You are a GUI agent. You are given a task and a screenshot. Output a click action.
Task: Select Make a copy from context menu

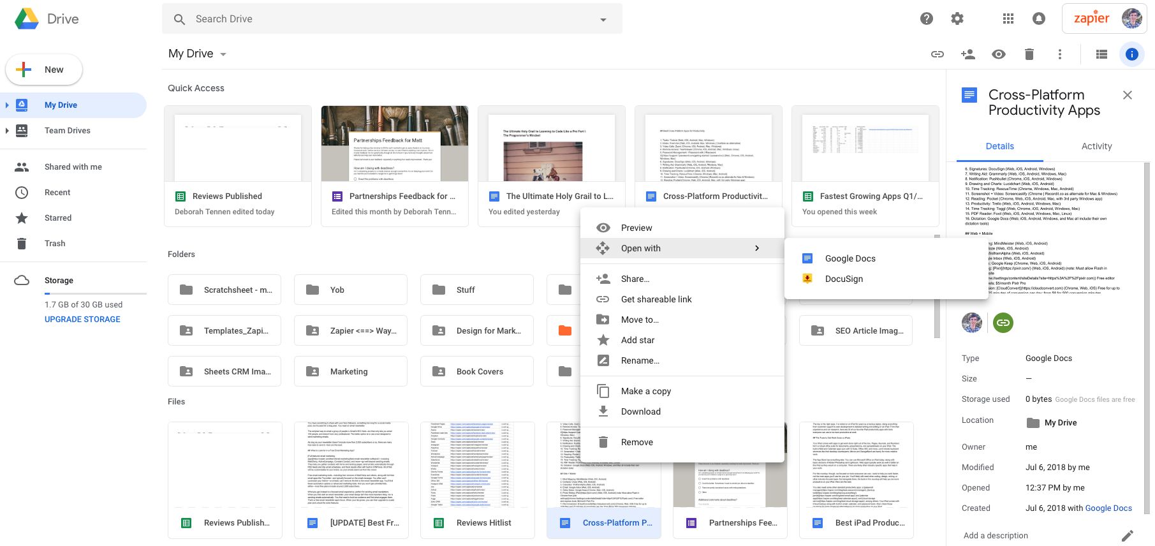tap(645, 391)
